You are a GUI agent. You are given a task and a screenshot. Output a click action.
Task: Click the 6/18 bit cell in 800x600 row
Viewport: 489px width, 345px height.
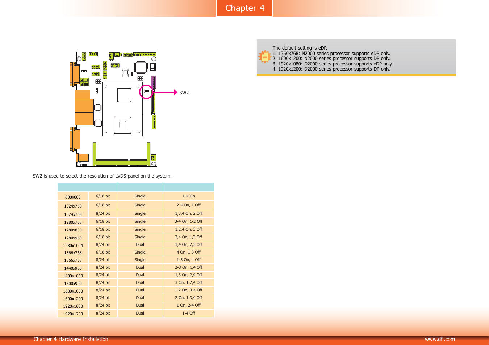click(x=103, y=196)
